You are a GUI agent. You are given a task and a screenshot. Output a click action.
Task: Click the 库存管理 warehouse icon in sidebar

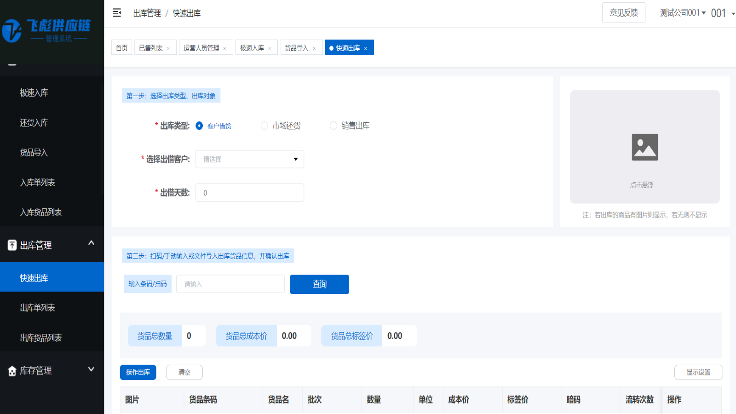pyautogui.click(x=11, y=370)
